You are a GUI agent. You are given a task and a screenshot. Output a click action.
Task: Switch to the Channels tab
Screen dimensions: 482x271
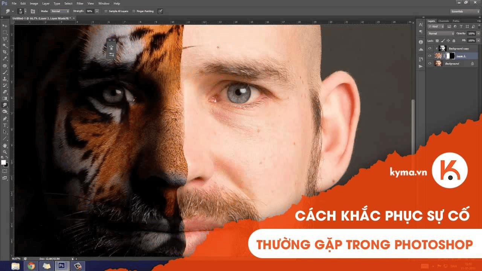click(x=444, y=21)
